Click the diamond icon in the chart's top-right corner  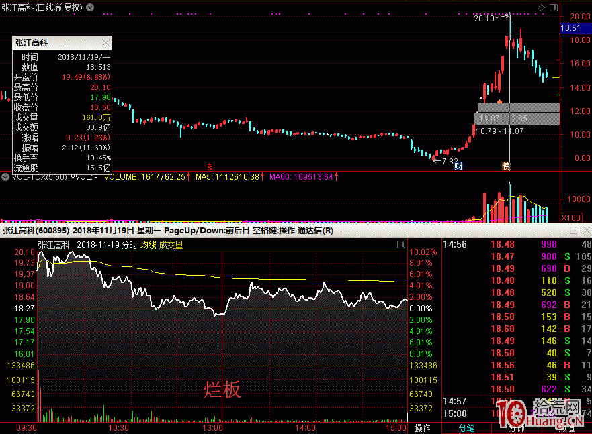[x=541, y=7]
